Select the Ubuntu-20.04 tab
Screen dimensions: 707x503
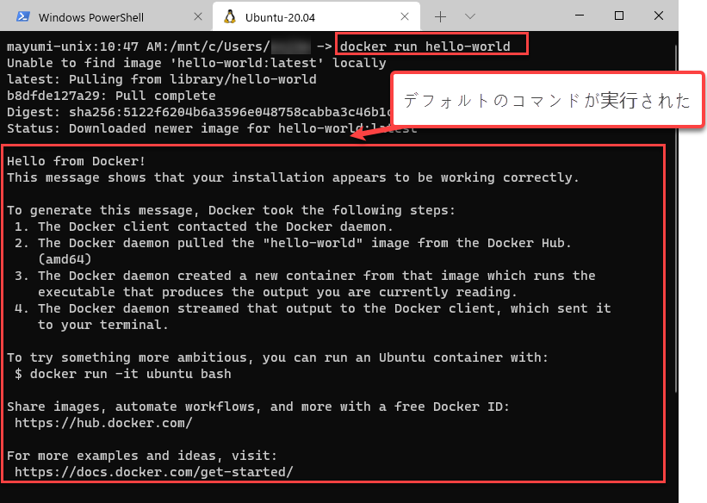(316, 16)
